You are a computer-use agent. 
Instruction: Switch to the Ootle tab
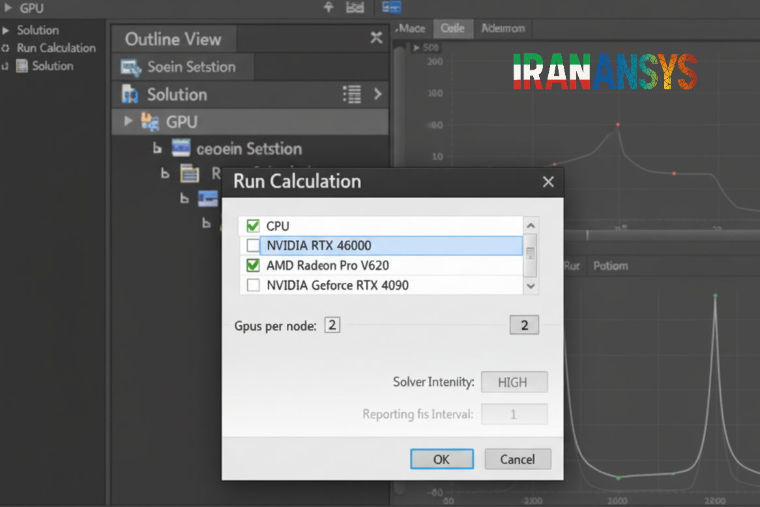(x=452, y=29)
